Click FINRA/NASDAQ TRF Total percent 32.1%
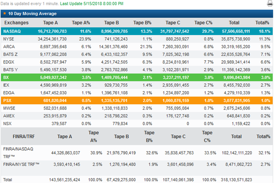 point(264,153)
